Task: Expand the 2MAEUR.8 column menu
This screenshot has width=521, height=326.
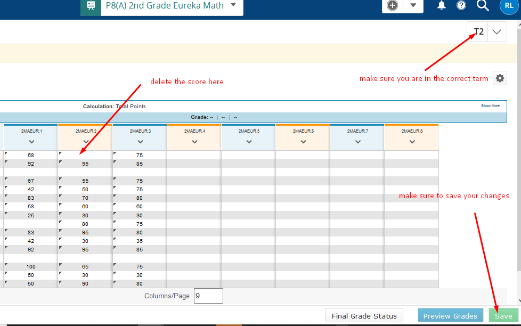Action: click(412, 142)
